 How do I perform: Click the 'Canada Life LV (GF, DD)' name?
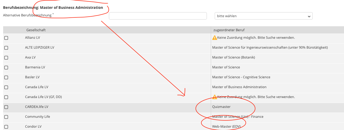coord(43,97)
